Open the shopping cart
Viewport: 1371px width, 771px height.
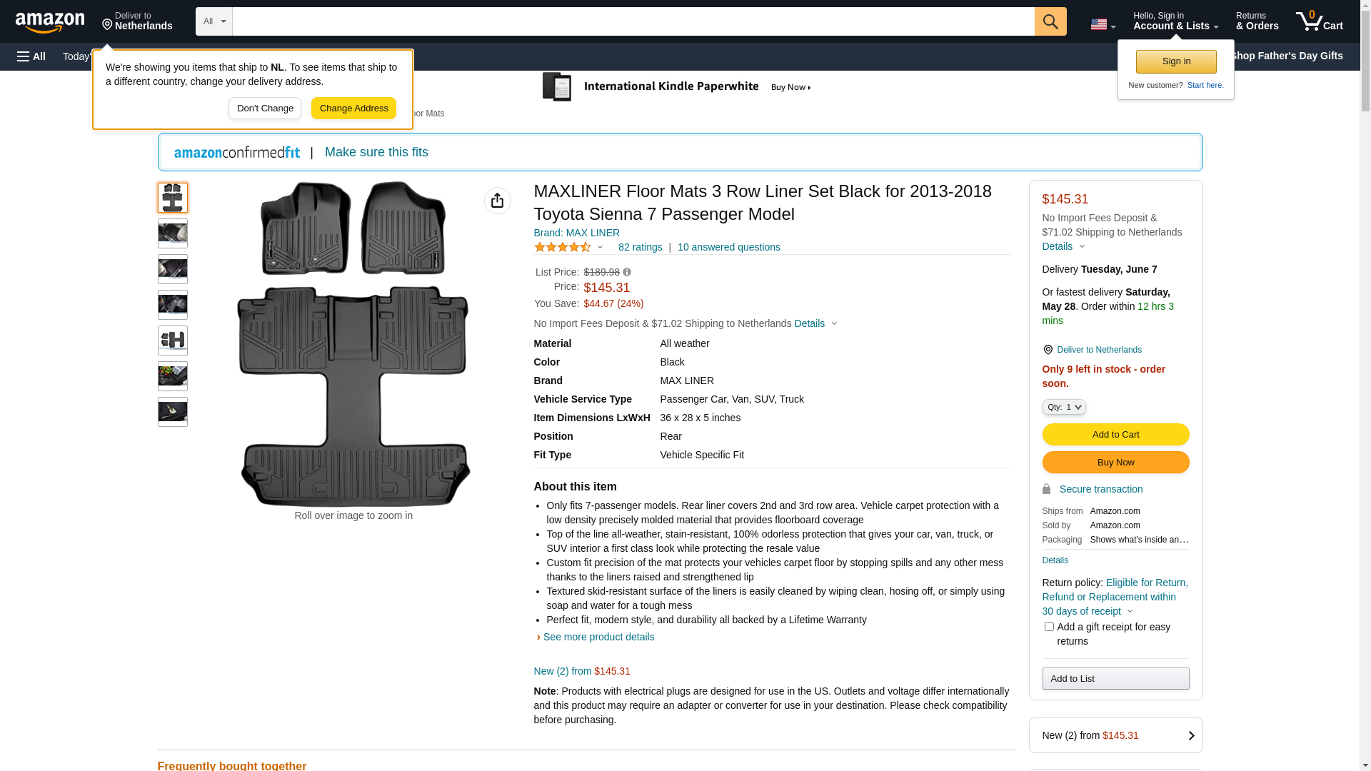(x=1319, y=21)
